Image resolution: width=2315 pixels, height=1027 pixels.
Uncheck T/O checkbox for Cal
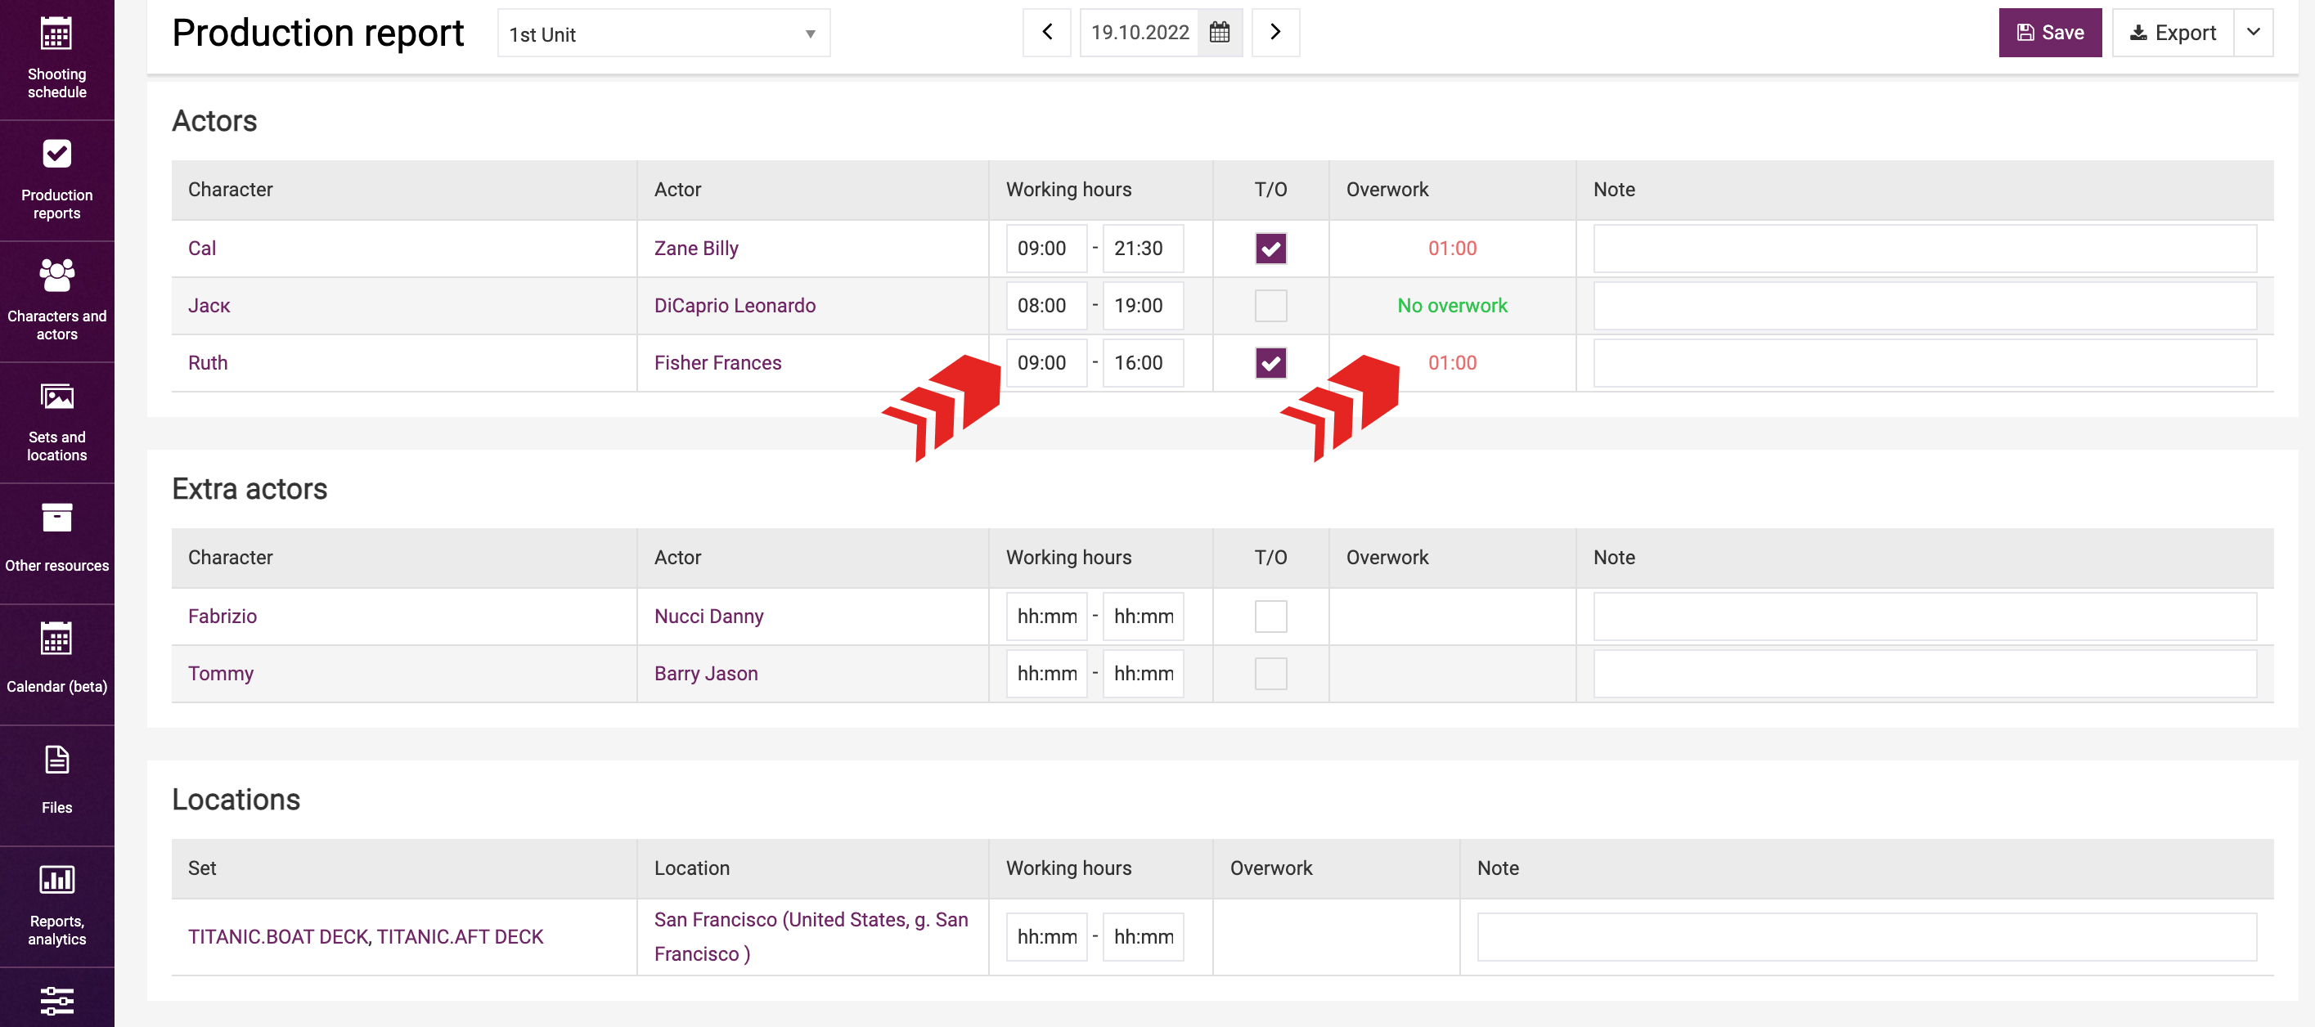click(1270, 248)
